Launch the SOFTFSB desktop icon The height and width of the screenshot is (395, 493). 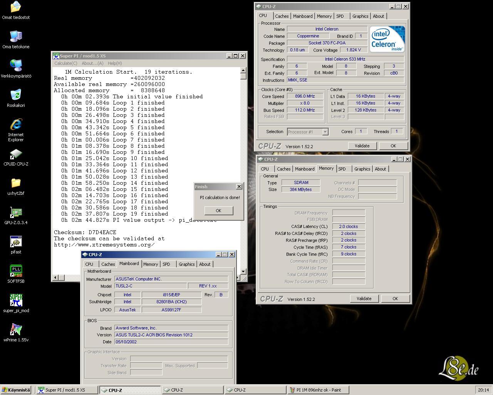tap(16, 274)
